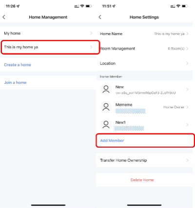This screenshot has width=195, height=208.
Task: Open chevron beside This is my home ya
Action: (x=91, y=47)
